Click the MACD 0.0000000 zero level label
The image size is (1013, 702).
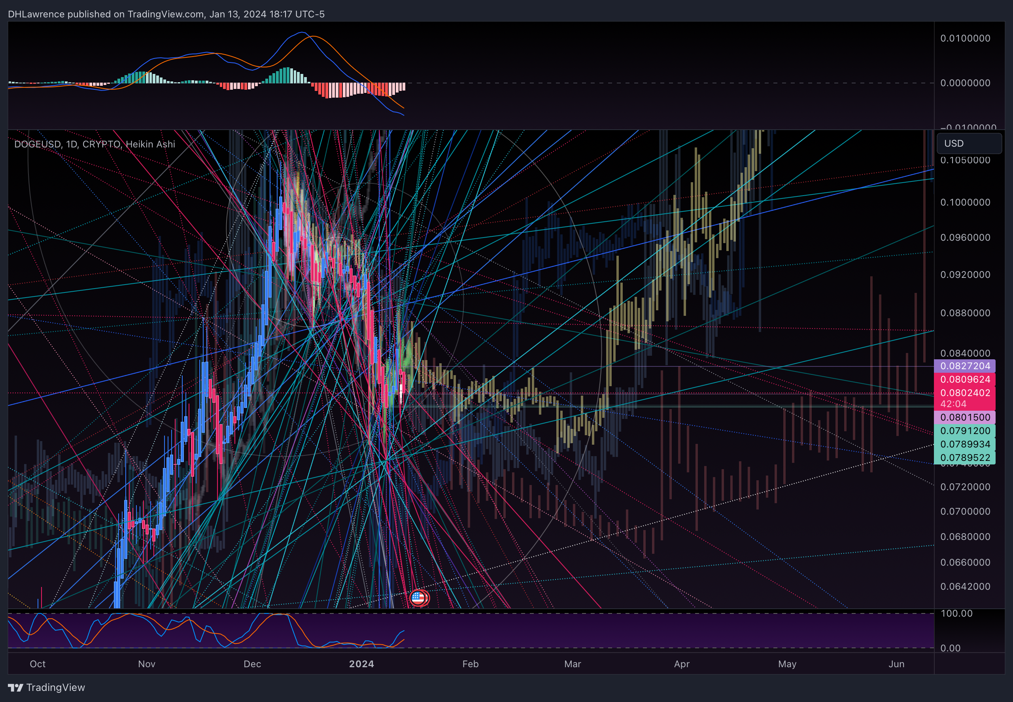(965, 83)
